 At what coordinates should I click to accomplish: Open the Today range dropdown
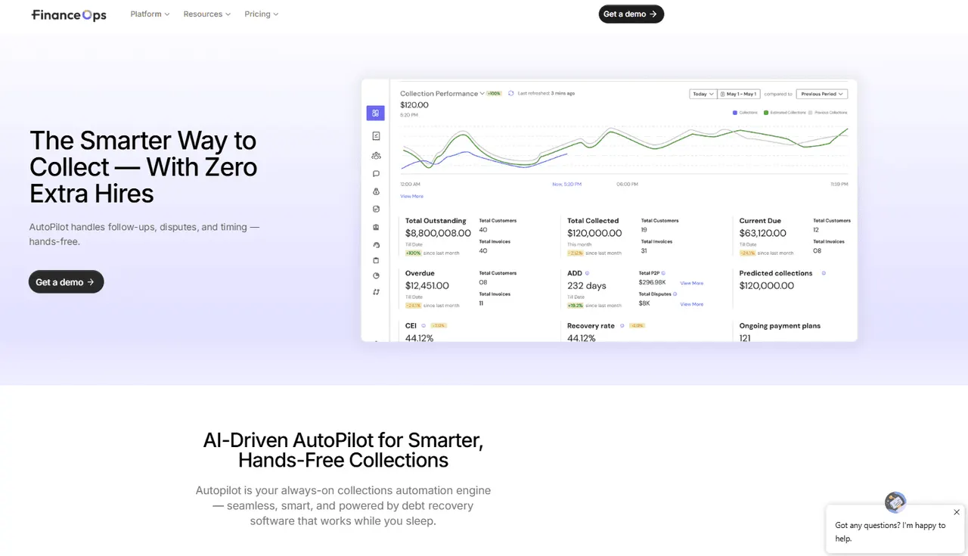click(x=703, y=95)
